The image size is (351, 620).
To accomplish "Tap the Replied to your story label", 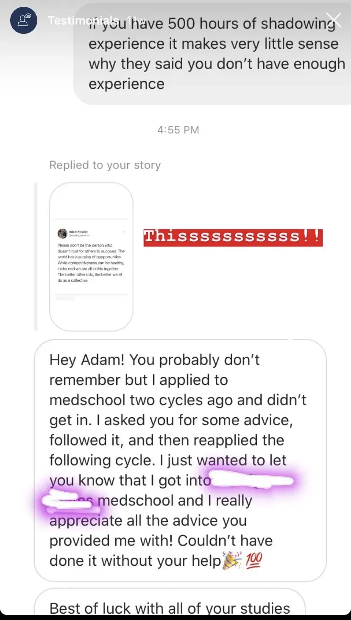I will [x=105, y=165].
